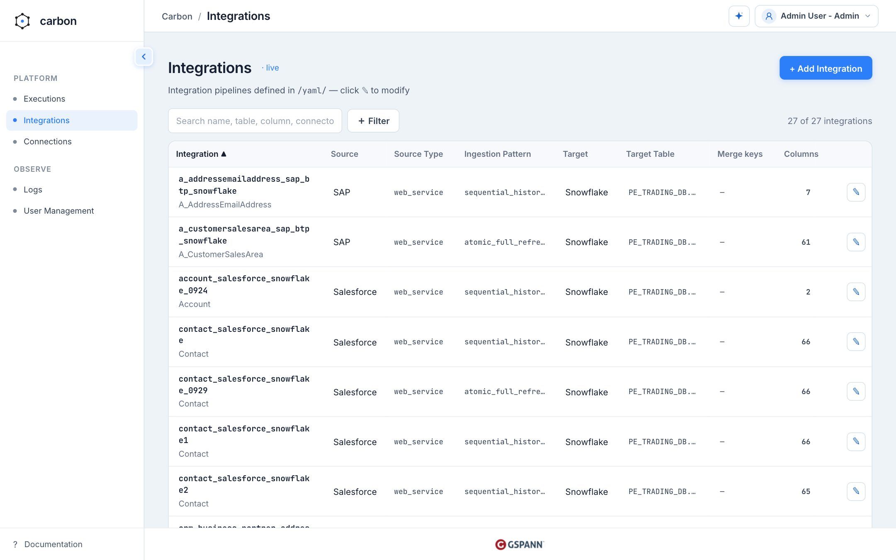Click column count 61
Screen dimensions: 896x560
click(806, 242)
